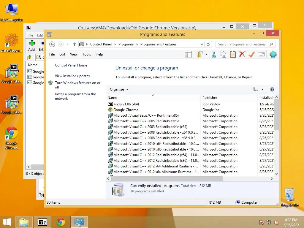304x228 pixels.
Task: Open the View menu
Action: pyautogui.click(x=74, y=54)
